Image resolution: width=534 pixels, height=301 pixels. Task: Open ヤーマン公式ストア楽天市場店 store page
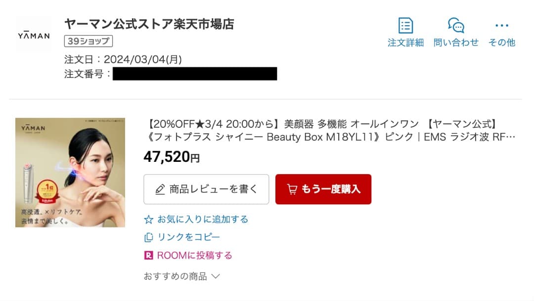(x=149, y=23)
